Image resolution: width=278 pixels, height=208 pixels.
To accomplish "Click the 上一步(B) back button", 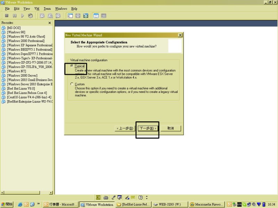I will click(125, 128).
